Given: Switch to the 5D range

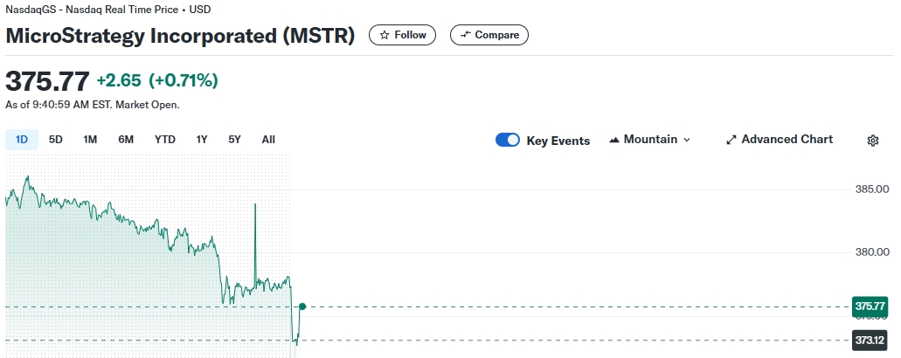Looking at the screenshot, I should [x=56, y=139].
